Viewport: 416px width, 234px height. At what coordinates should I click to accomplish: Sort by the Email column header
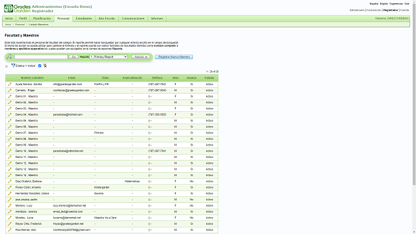[71, 78]
